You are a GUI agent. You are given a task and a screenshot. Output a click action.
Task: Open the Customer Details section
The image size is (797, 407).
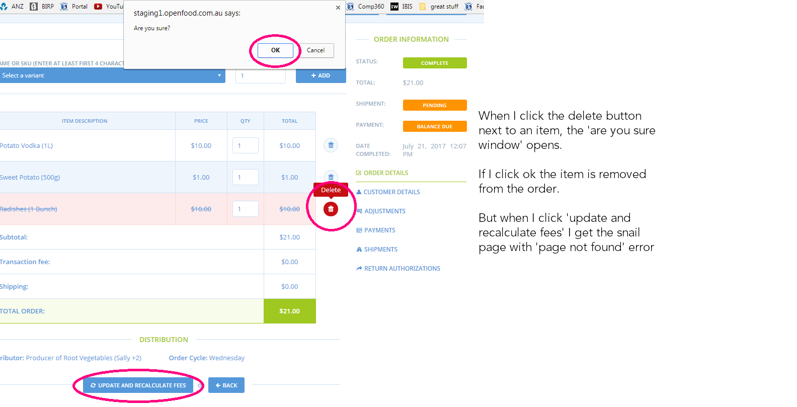pos(388,192)
